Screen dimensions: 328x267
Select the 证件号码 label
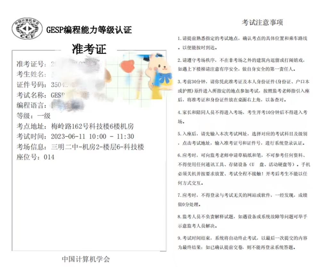pyautogui.click(x=32, y=84)
